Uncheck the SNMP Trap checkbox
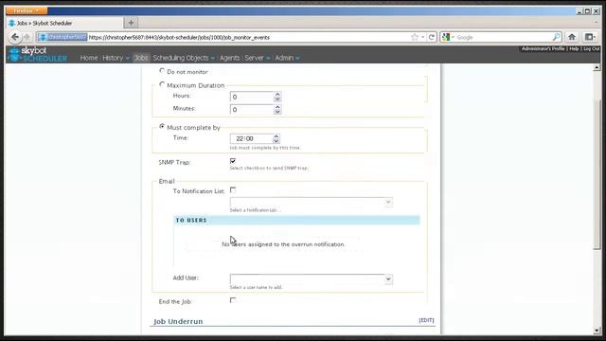 pyautogui.click(x=233, y=161)
